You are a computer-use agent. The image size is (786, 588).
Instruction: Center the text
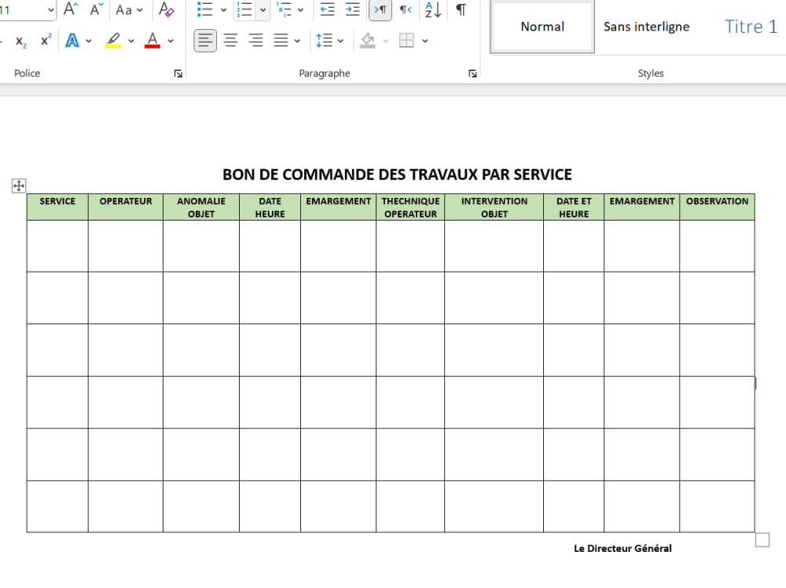coord(230,41)
